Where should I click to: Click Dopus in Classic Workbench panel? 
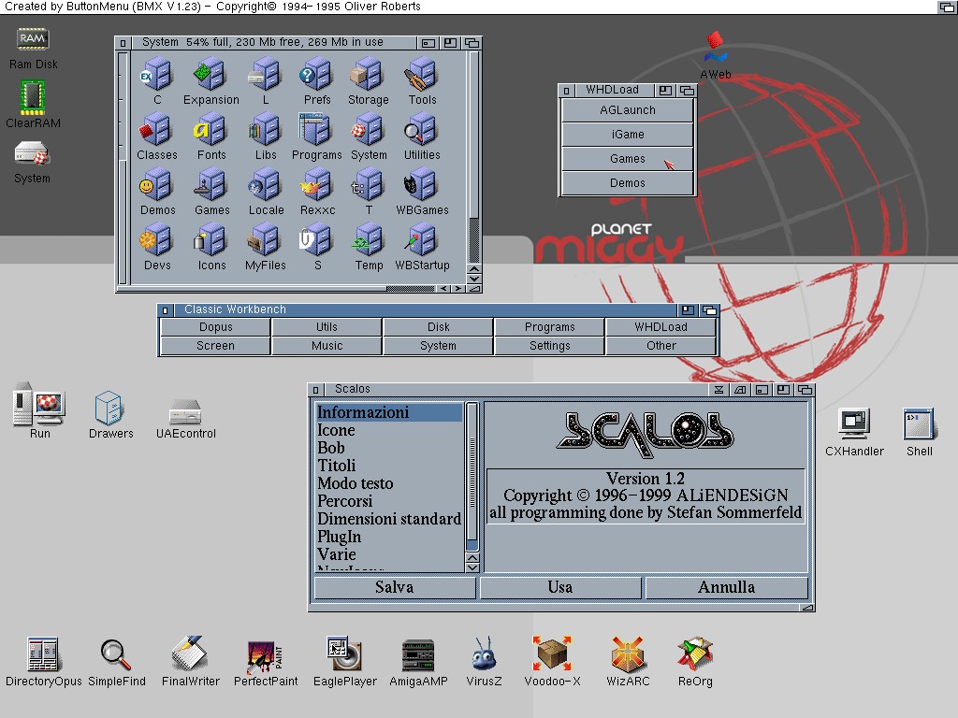(216, 326)
